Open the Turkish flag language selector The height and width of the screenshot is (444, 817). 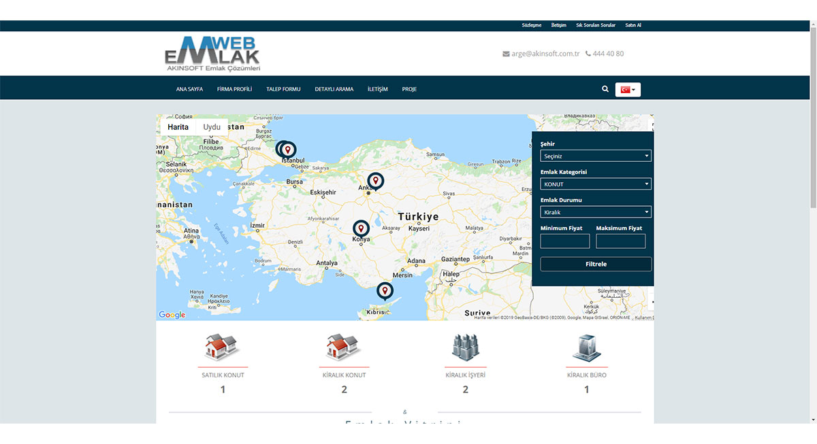pyautogui.click(x=627, y=89)
